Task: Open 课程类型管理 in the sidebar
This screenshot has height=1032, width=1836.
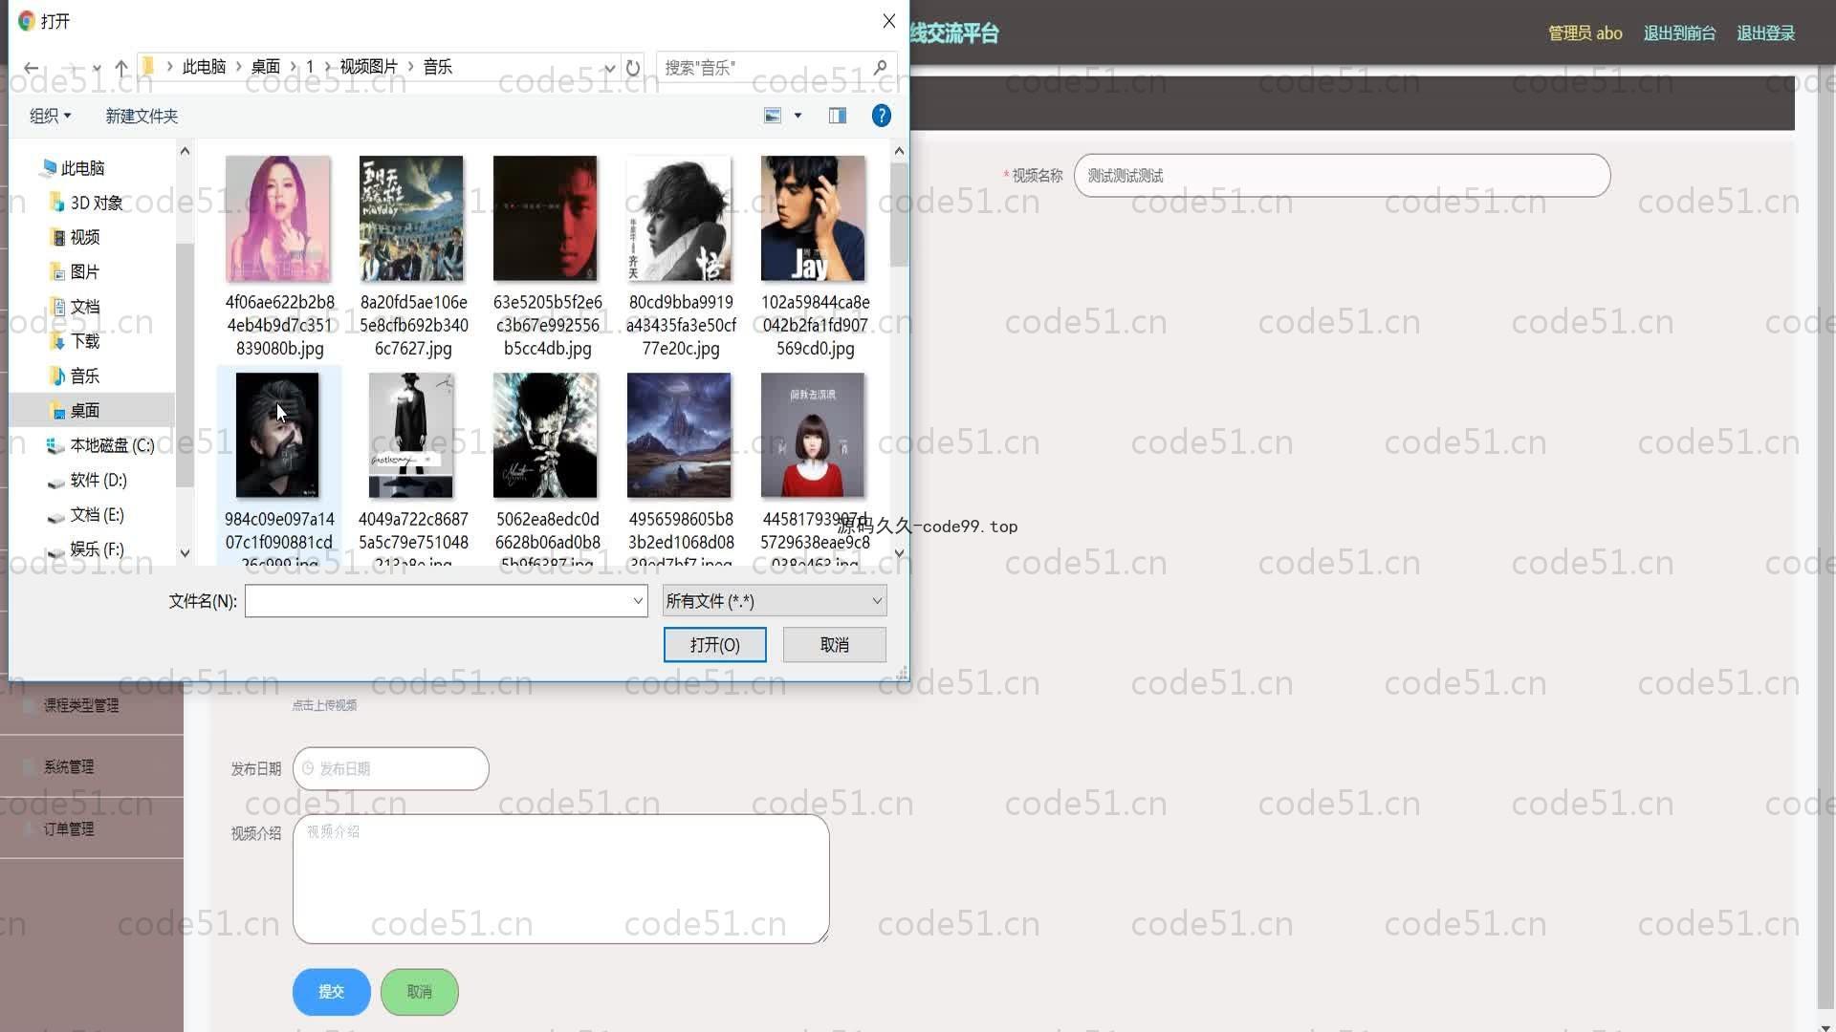Action: (x=81, y=705)
